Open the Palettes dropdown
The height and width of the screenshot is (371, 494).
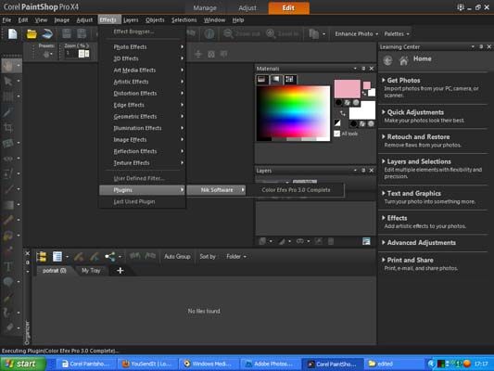pyautogui.click(x=397, y=33)
